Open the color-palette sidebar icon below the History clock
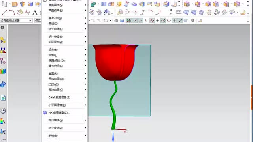The height and width of the screenshot is (142, 253). (3, 121)
